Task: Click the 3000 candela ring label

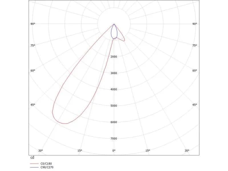Action: click(114, 73)
